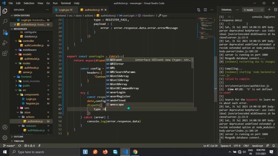The image size is (278, 156).
Task: Open the action center notification icon
Action: pyautogui.click(x=271, y=152)
